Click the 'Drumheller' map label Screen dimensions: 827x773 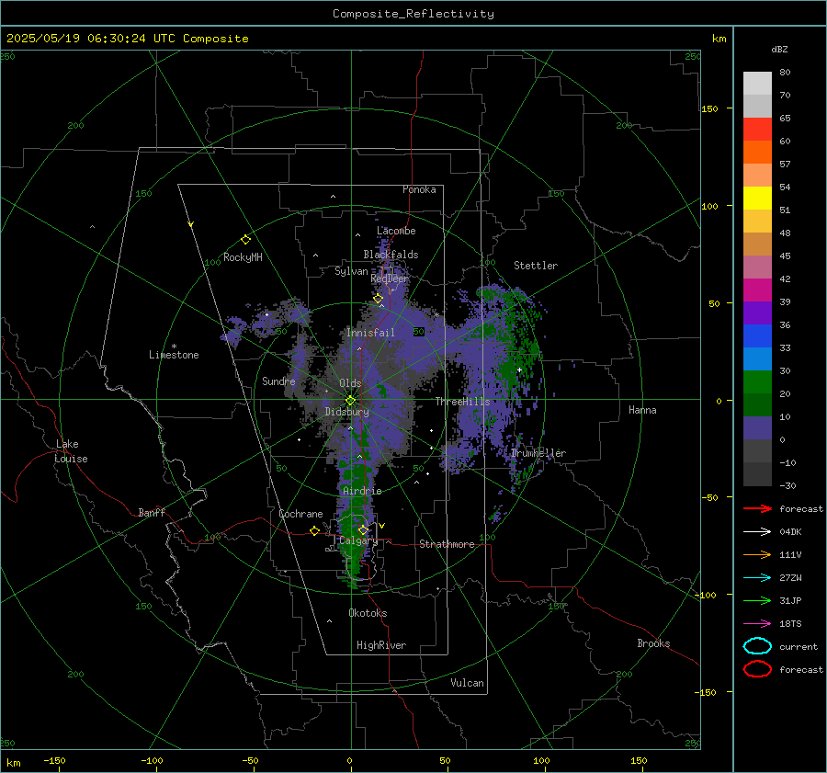tap(538, 453)
